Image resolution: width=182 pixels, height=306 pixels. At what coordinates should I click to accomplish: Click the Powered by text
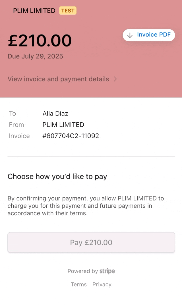pos(83,271)
